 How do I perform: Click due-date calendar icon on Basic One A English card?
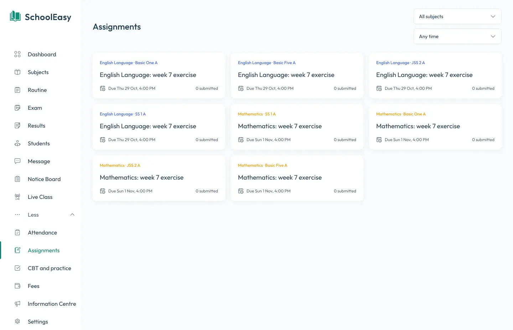pos(103,88)
